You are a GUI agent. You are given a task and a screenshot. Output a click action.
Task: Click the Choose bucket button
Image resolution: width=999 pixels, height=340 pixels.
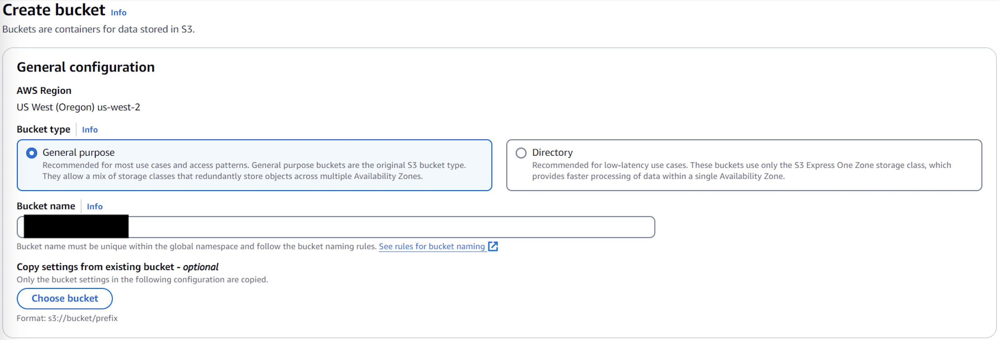click(x=65, y=298)
